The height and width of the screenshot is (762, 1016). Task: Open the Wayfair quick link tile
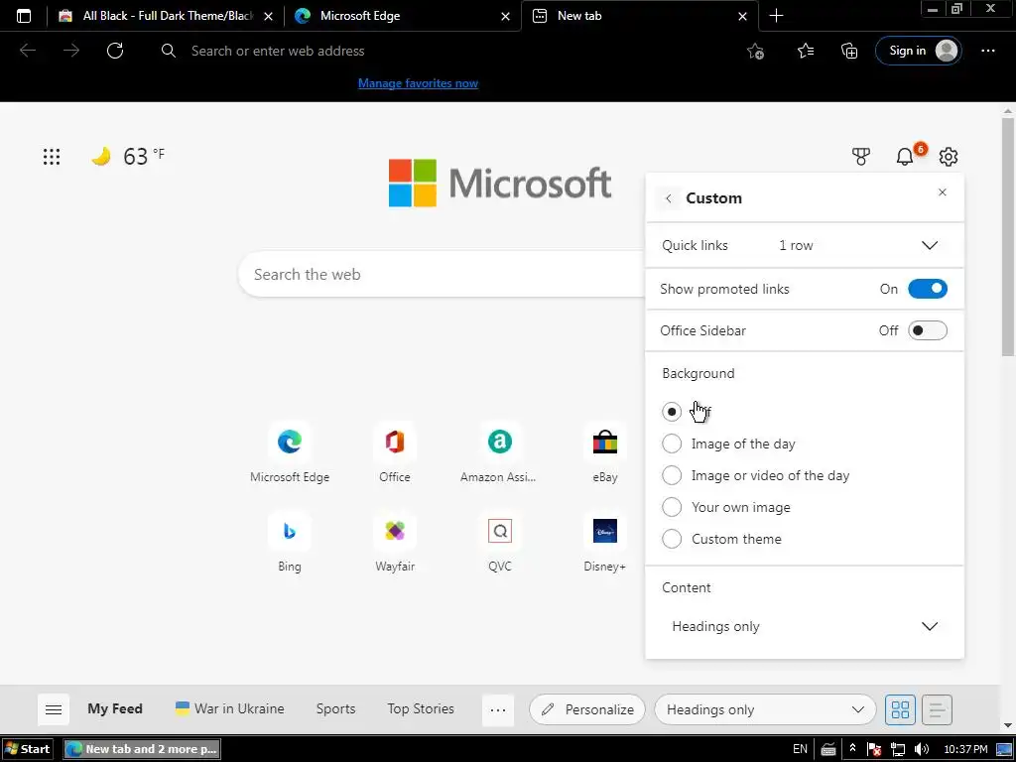[395, 543]
